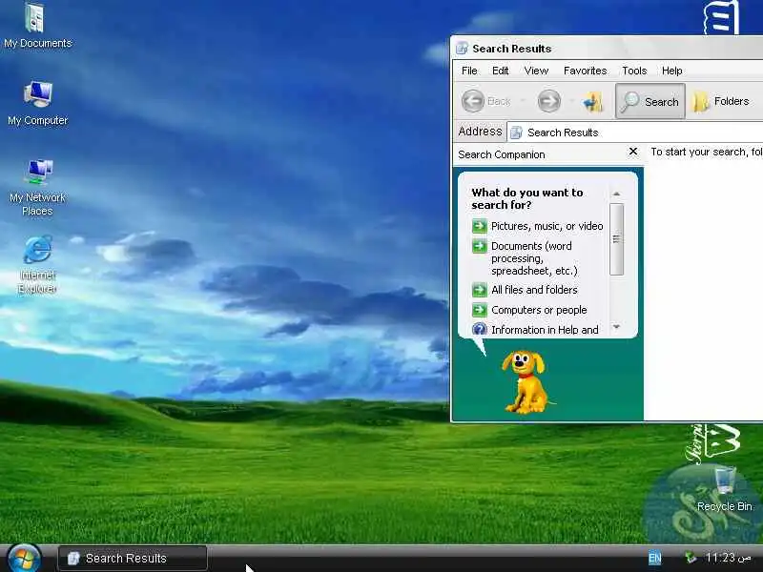Image resolution: width=763 pixels, height=572 pixels.
Task: Click green arrow beside Pictures, music, or video
Action: 480,226
